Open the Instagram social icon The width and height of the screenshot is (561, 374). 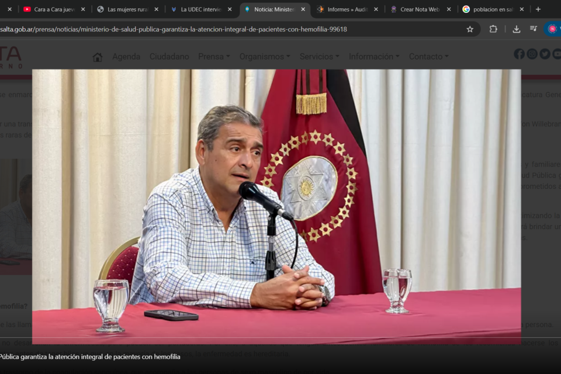click(532, 54)
